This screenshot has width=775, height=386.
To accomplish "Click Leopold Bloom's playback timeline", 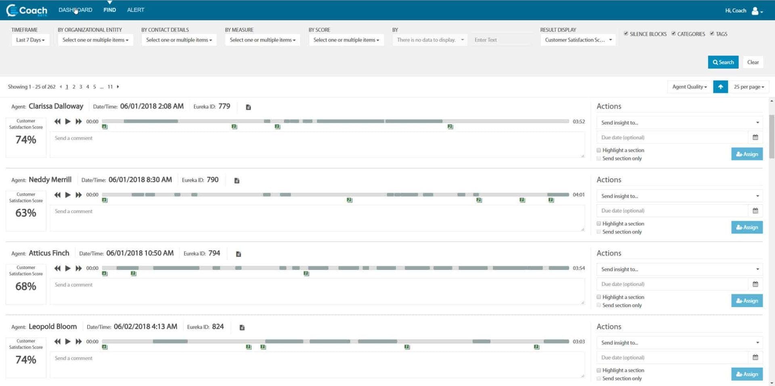I will click(335, 341).
